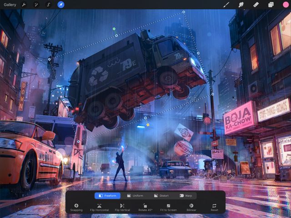Screen dimensions: 291x218
Task: Switch to Freeform transform mode
Action: pyautogui.click(x=107, y=196)
